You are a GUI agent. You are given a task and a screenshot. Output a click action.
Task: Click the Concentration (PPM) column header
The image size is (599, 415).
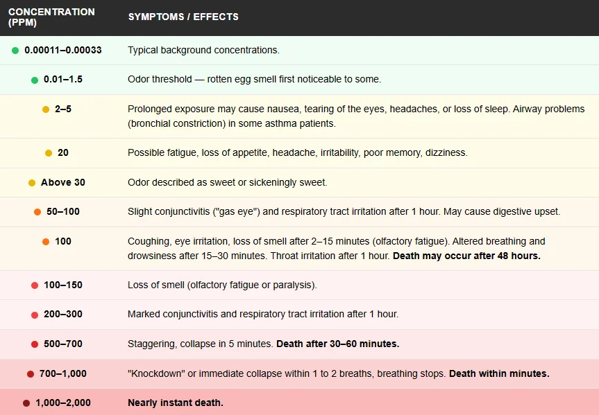click(x=51, y=17)
